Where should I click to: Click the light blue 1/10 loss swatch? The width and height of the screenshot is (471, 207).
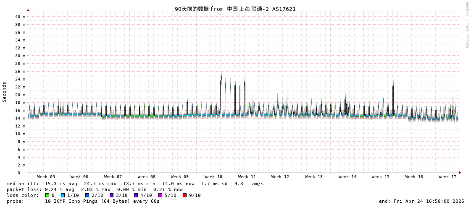63,195
